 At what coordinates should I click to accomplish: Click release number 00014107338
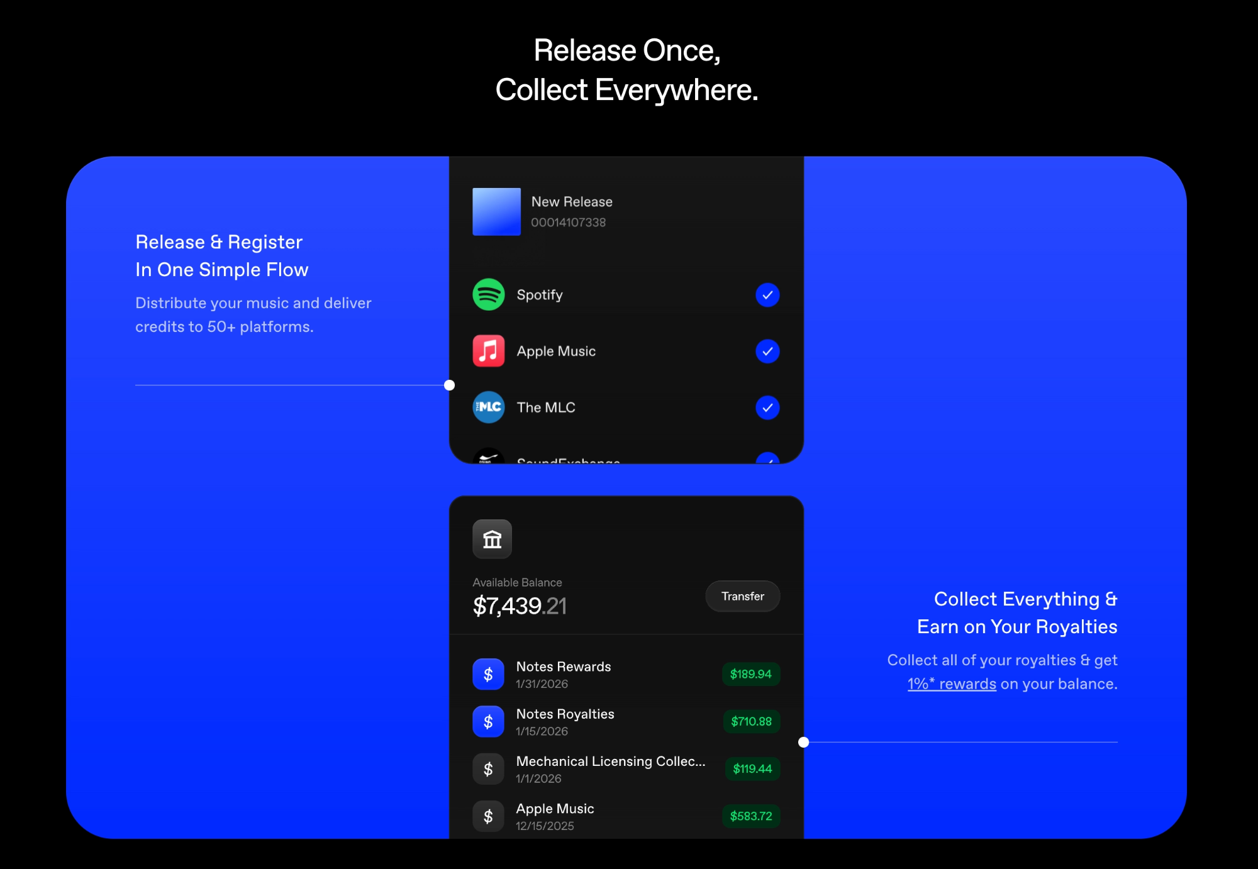(x=568, y=223)
